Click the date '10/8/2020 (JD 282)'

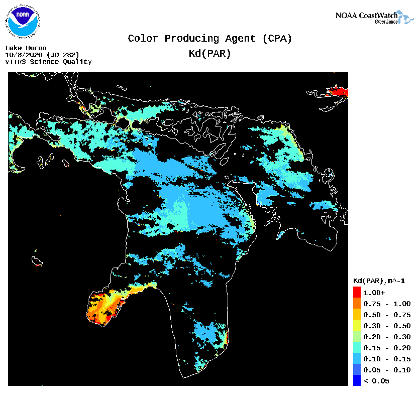pos(42,55)
